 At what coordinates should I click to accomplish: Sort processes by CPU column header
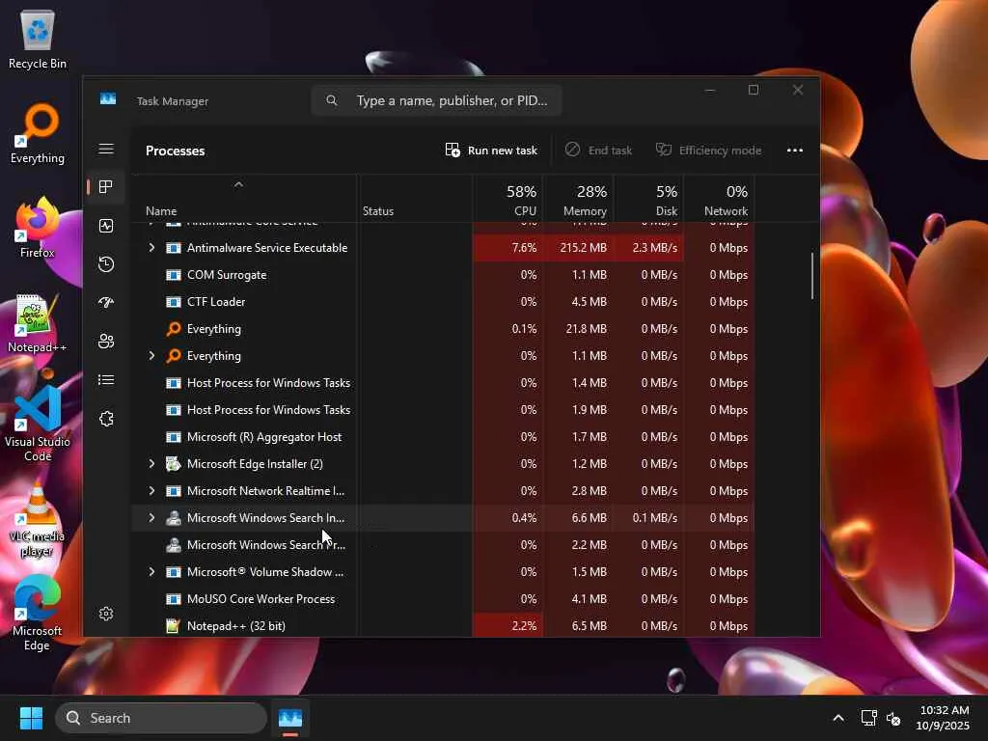click(508, 199)
